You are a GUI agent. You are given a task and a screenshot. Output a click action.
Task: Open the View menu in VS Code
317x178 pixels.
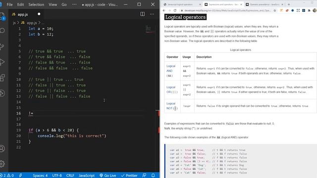tap(53, 4)
